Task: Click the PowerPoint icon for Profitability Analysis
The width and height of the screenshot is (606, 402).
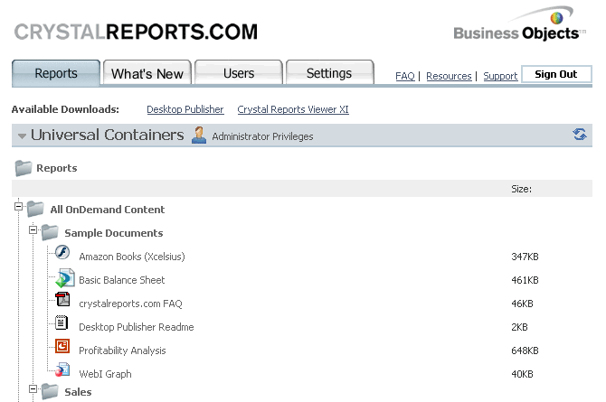Action: (x=62, y=346)
